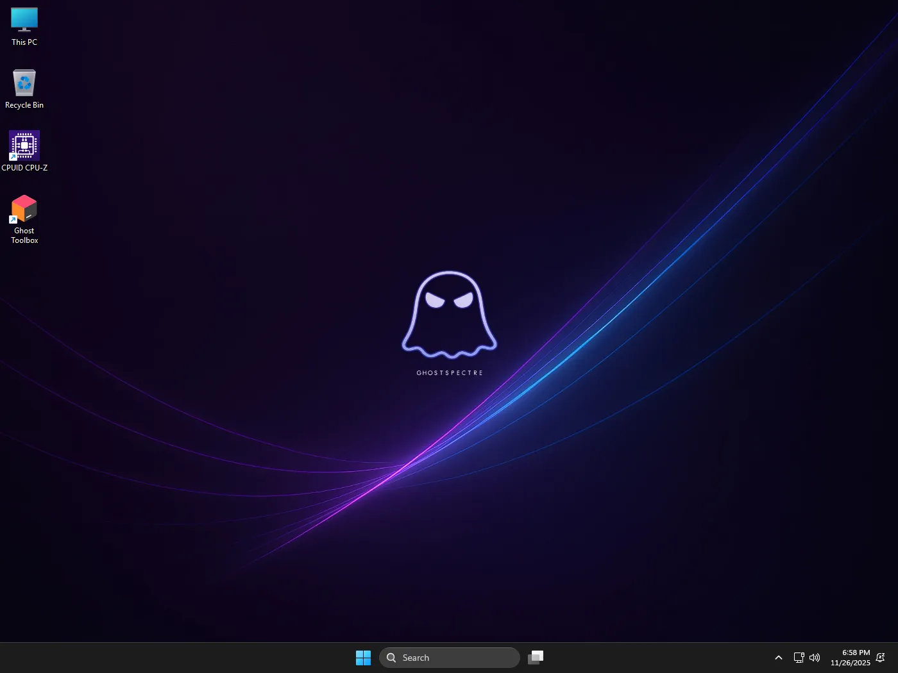The width and height of the screenshot is (898, 673).
Task: Click the magnifier icon in the search bar
Action: click(391, 658)
